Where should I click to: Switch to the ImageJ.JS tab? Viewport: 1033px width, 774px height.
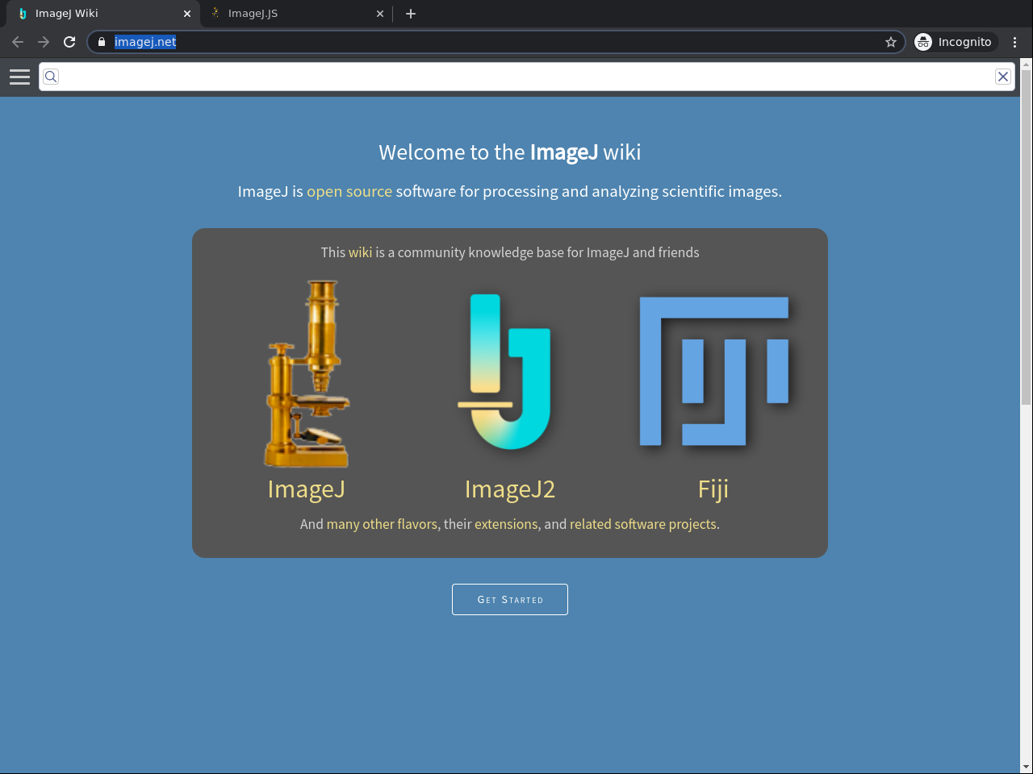[295, 14]
